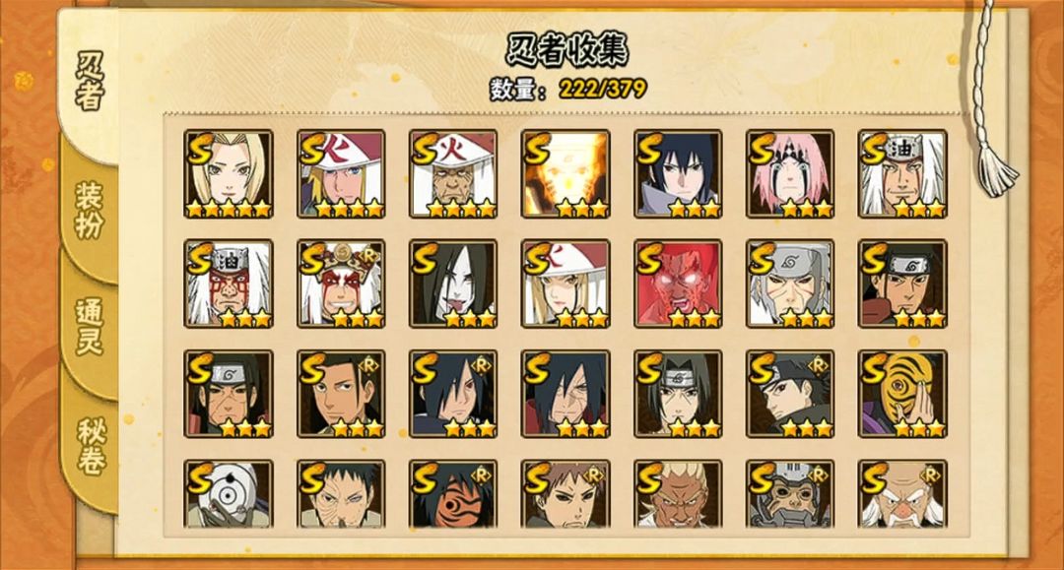Screen dimensions: 1064x570
Task: Open Jiraiya portrait with 油 headband, top row
Action: (902, 174)
